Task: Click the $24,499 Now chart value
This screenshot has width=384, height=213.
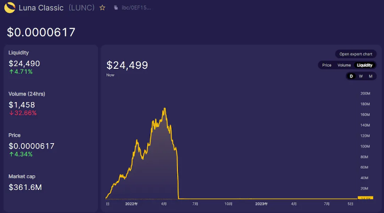Action: pos(127,65)
